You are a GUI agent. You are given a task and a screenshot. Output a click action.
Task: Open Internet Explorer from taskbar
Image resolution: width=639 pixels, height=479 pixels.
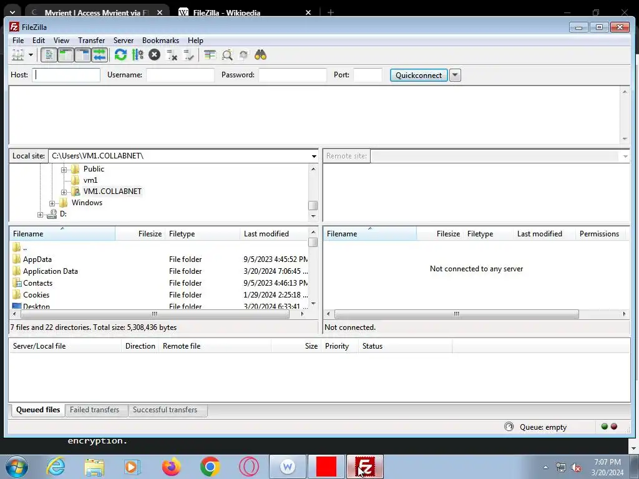(55, 467)
